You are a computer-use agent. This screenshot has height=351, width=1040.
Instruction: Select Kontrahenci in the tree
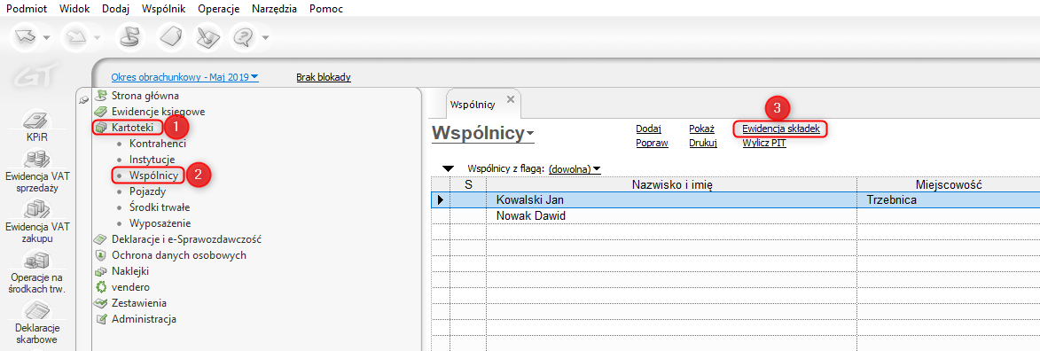click(x=157, y=144)
